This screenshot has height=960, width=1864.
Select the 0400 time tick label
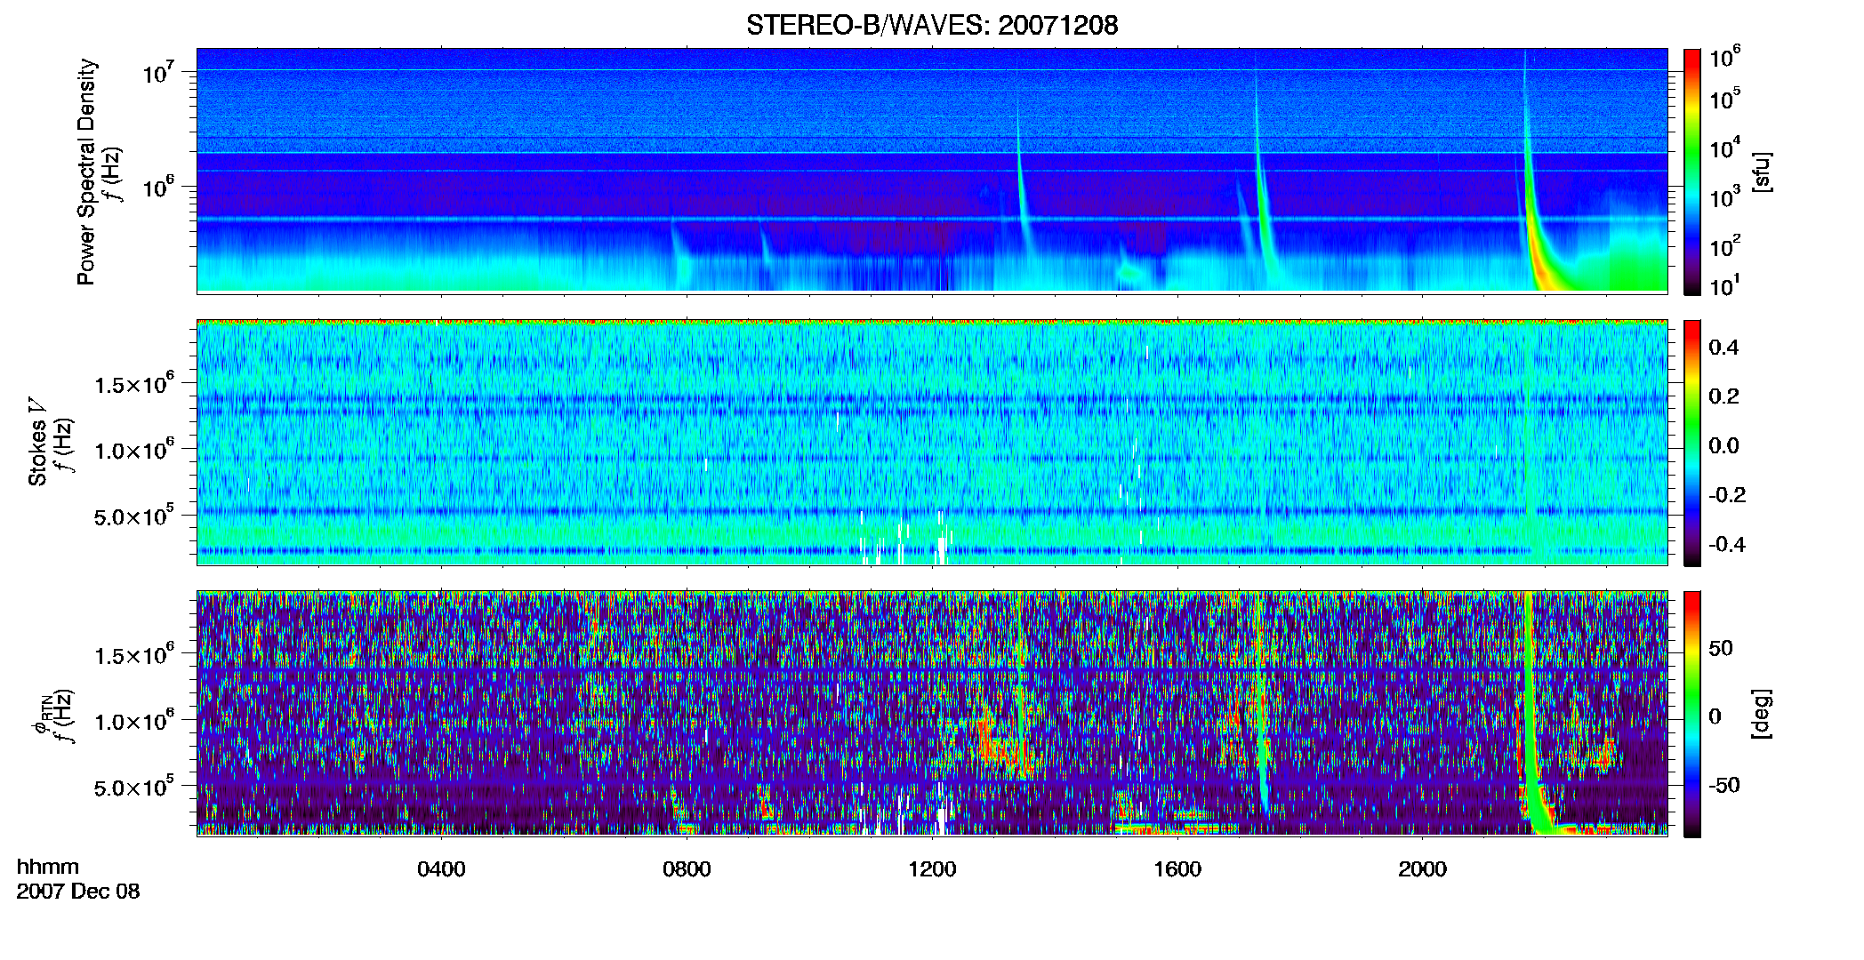pyautogui.click(x=441, y=869)
